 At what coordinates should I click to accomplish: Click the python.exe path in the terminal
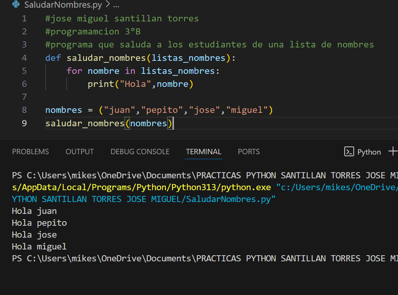pos(141,187)
